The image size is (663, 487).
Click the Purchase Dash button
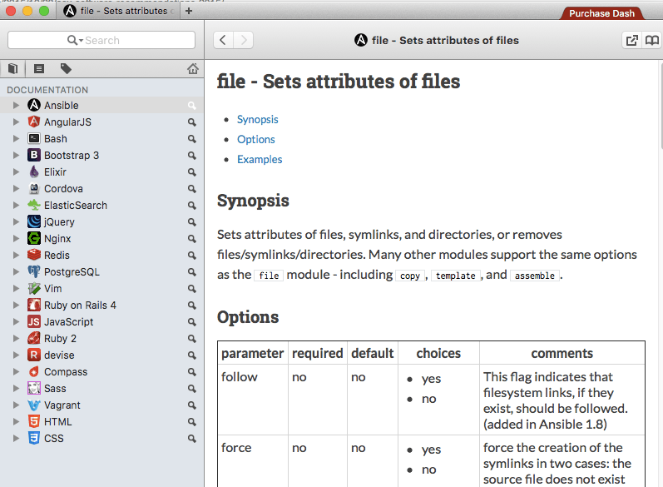coord(601,13)
